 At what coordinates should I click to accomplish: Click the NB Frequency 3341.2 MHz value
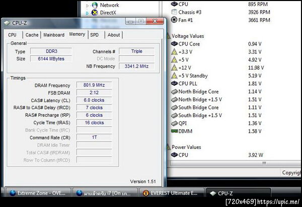coord(137,66)
